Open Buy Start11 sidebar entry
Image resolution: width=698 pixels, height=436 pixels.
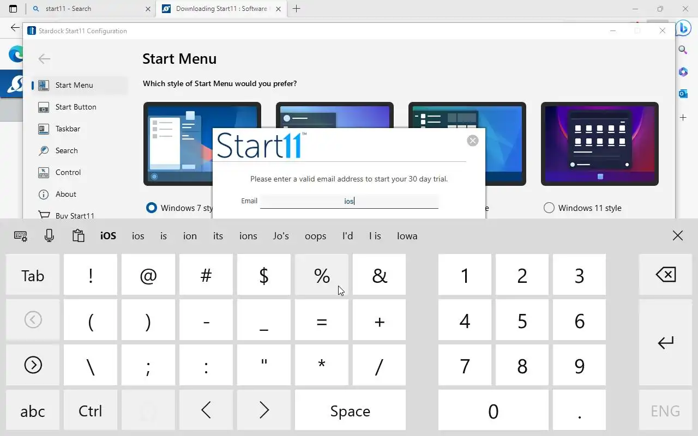tap(80, 214)
